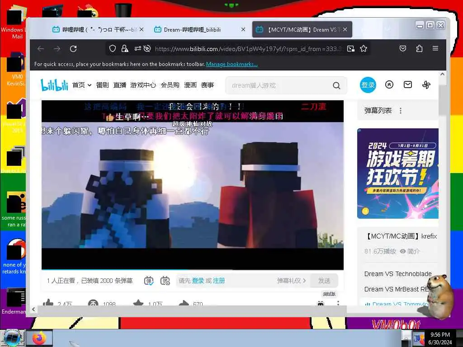463x347 pixels.
Task: Click the bilibili logo
Action: coord(54,85)
